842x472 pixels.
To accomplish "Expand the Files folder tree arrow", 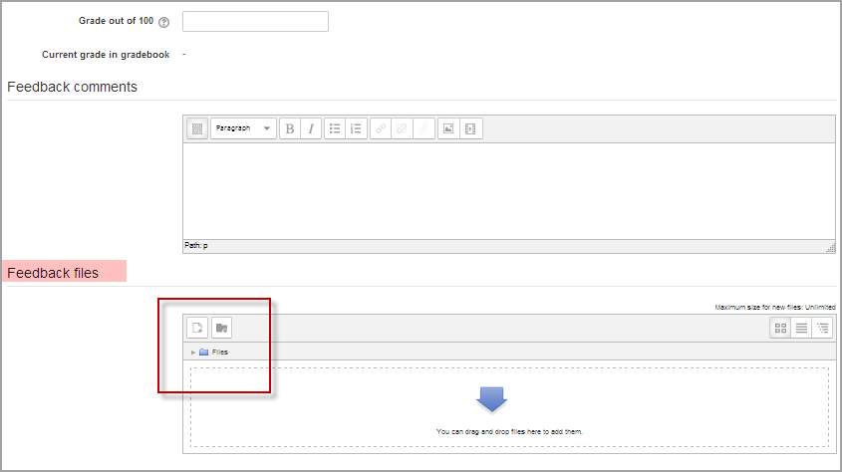I will 192,353.
